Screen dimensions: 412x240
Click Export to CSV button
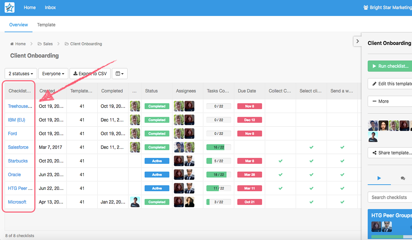(90, 74)
